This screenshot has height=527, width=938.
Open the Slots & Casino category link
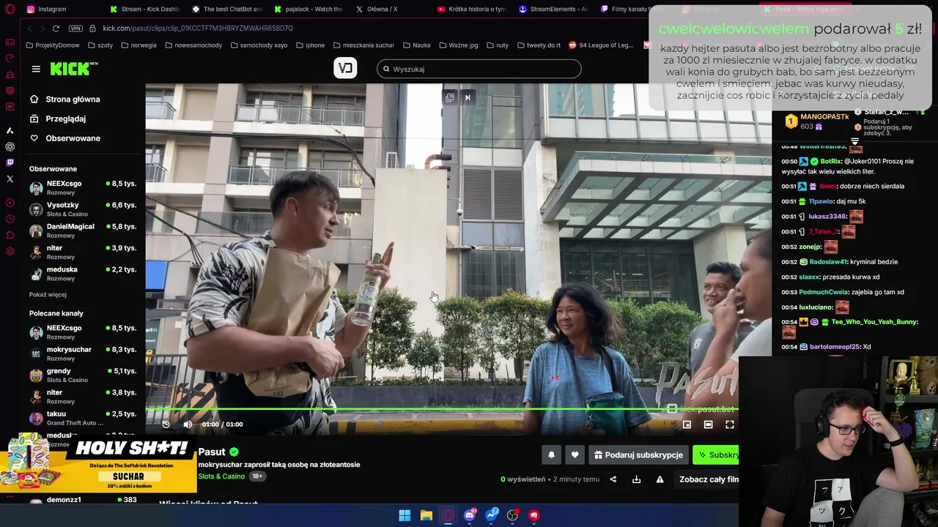coord(221,476)
